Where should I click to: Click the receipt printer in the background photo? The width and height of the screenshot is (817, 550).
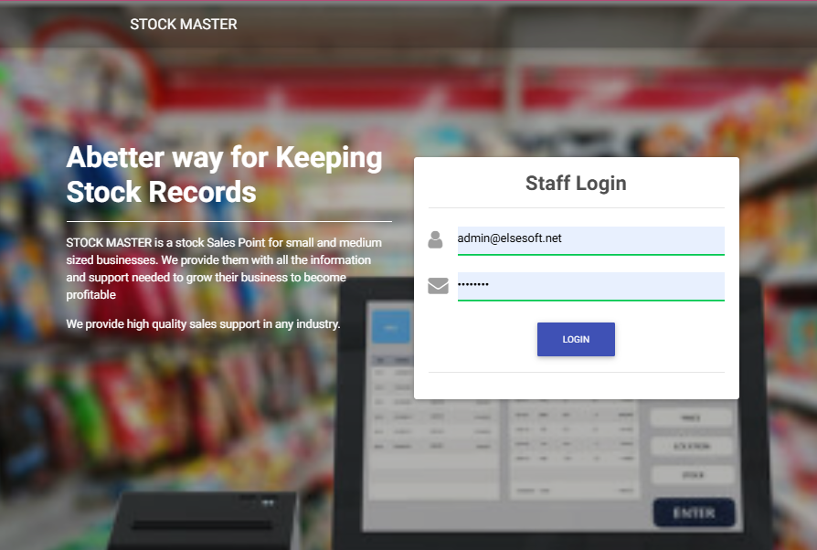click(210, 522)
